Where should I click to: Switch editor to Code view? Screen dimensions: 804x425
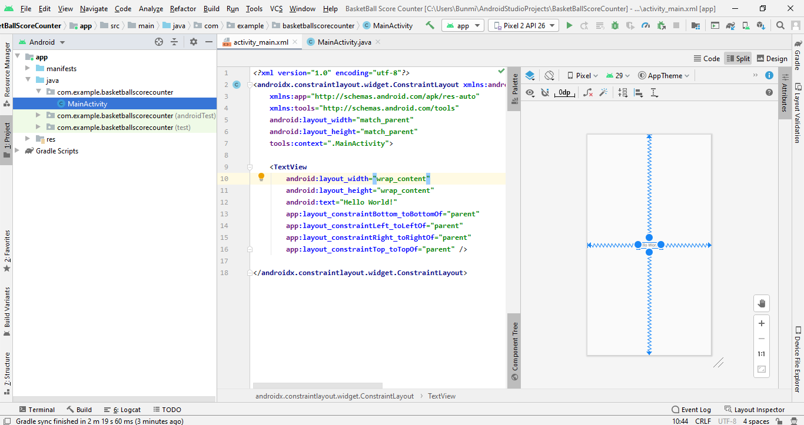[707, 58]
